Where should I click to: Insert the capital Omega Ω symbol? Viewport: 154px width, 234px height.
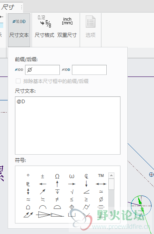point(57,176)
